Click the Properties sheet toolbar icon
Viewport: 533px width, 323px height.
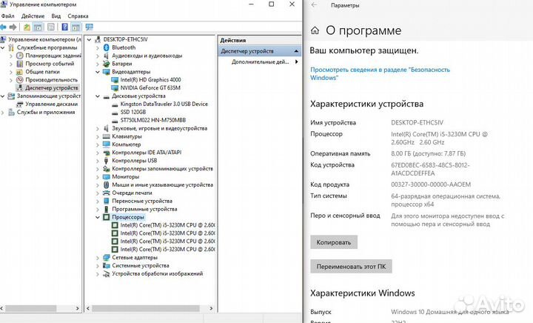tap(51, 27)
